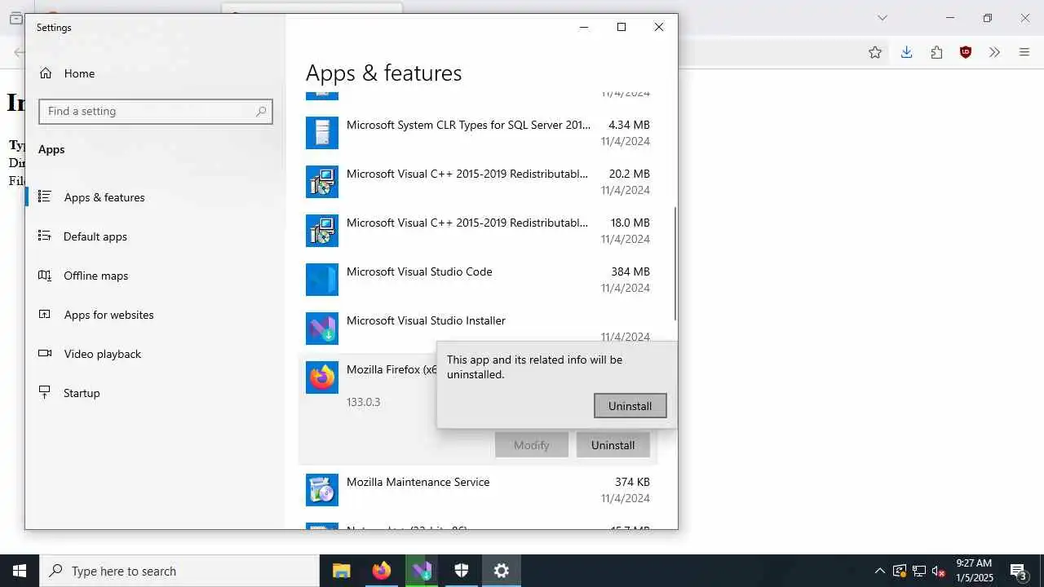Click the Mozilla Firefox app icon in list
This screenshot has height=587, width=1044.
pos(322,377)
